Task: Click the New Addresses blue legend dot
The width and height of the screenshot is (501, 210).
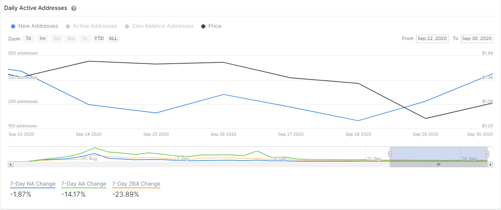Action: [13, 26]
